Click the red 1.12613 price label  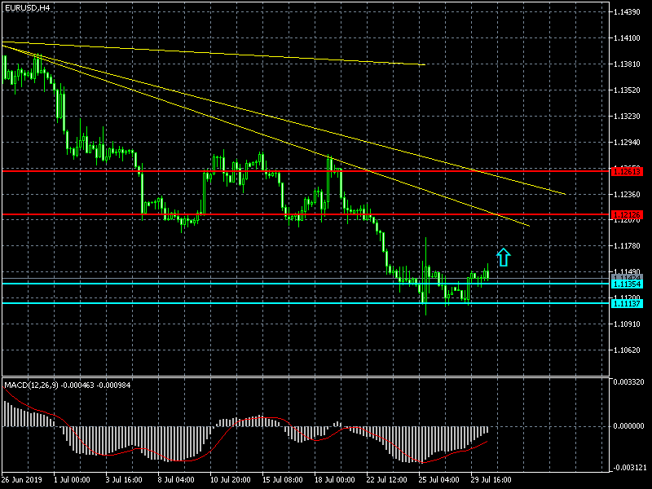coord(627,171)
